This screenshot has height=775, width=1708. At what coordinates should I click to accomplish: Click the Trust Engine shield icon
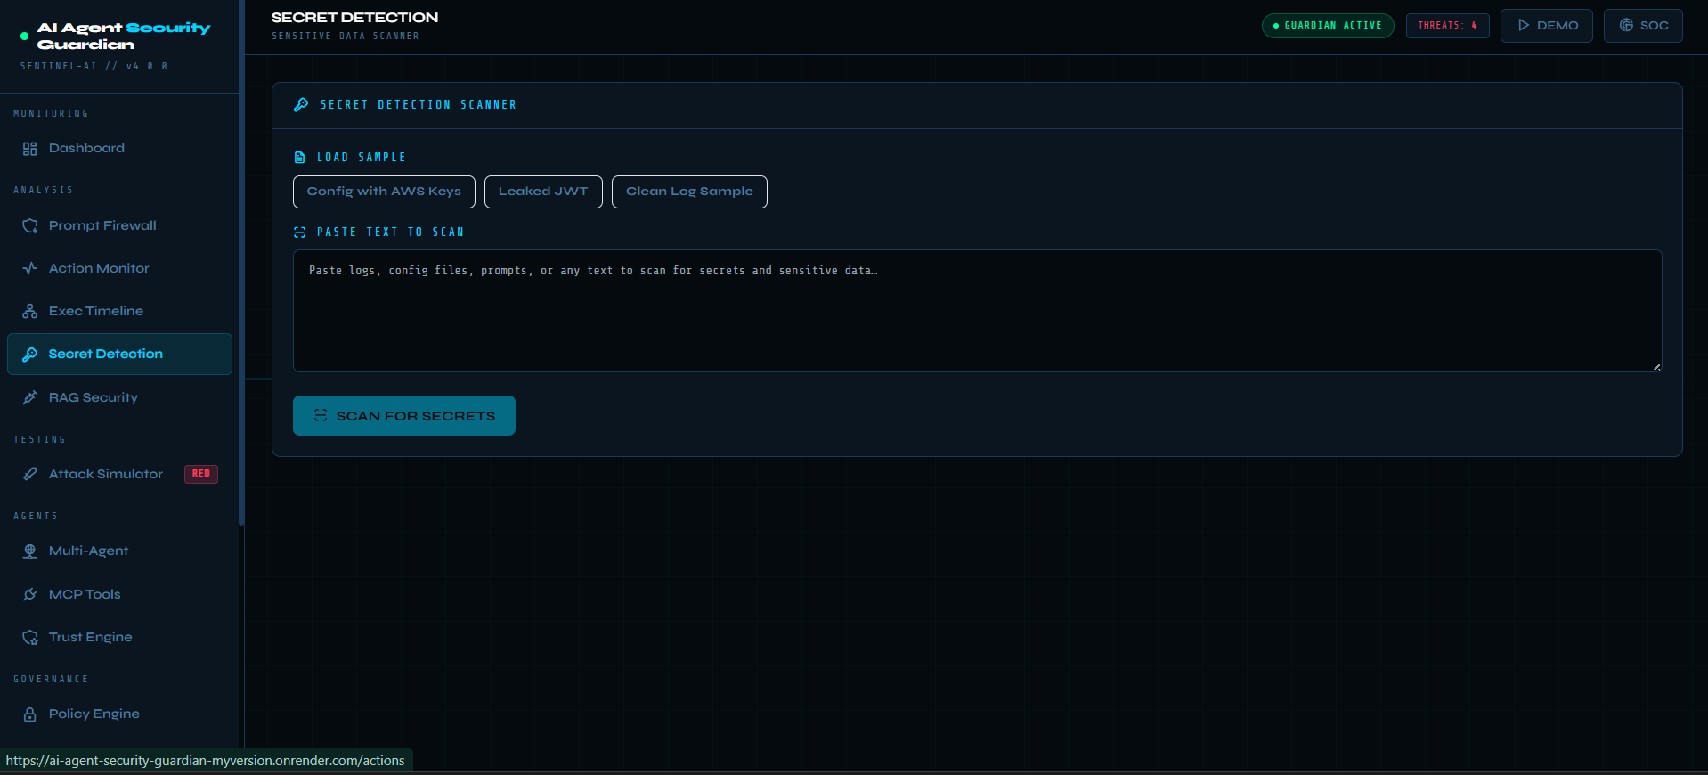(29, 637)
